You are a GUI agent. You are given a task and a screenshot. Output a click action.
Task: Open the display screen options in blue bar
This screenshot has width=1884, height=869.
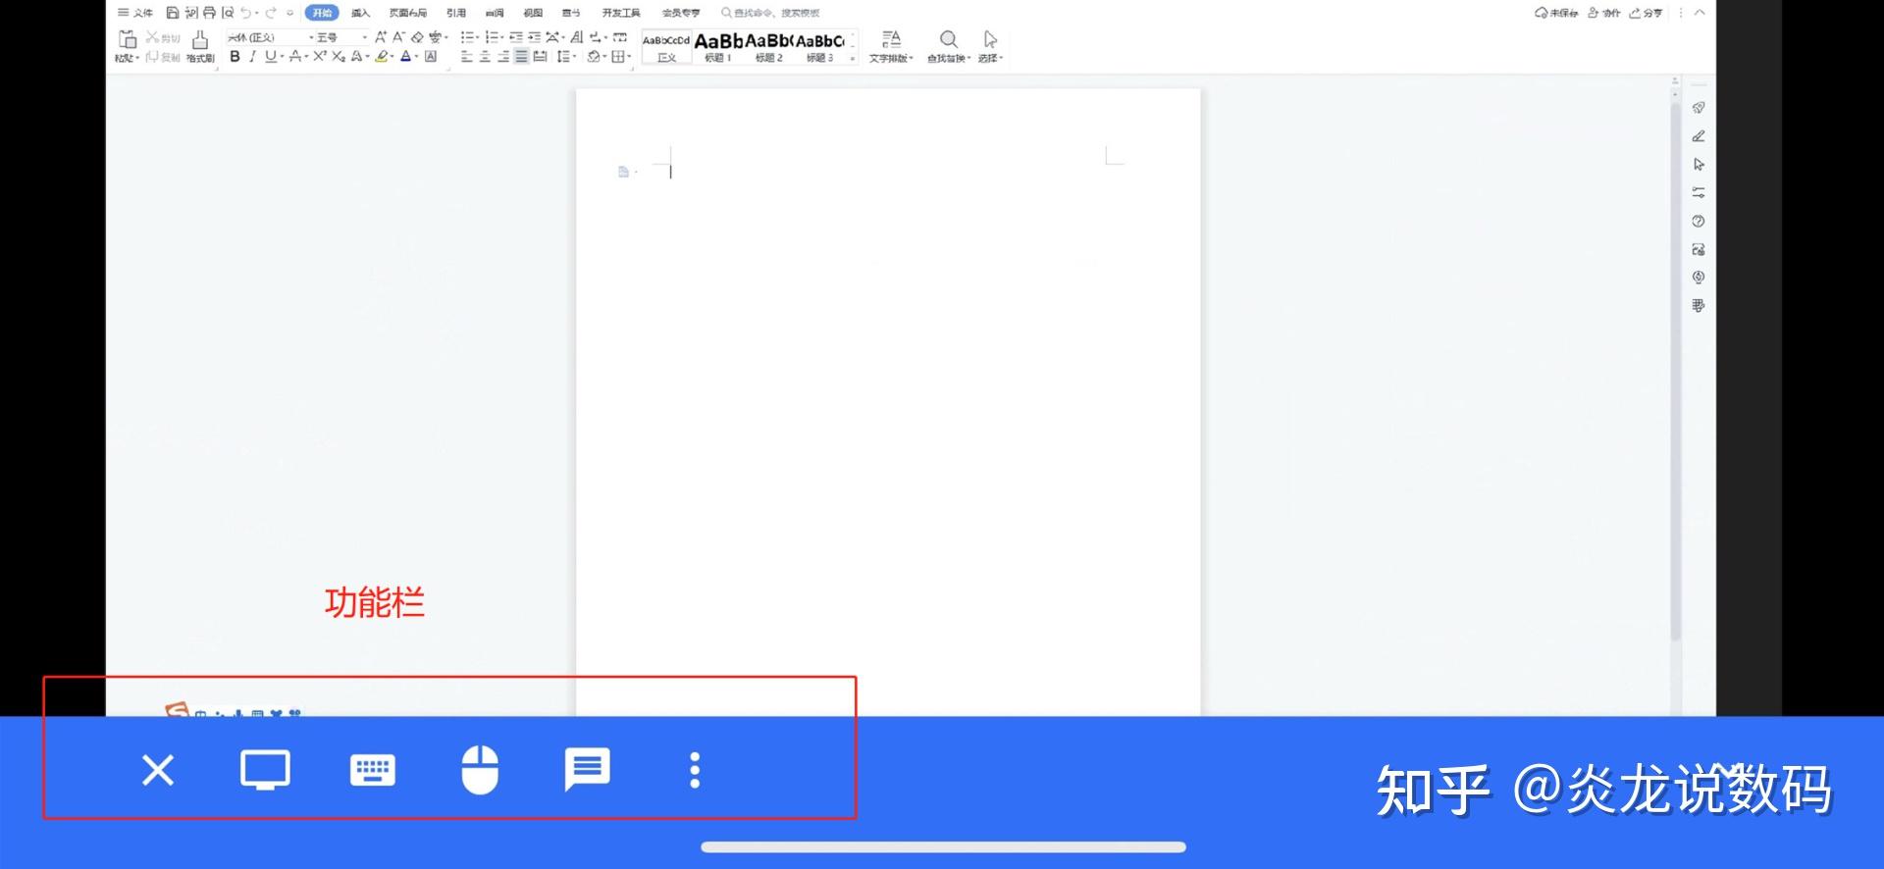(x=265, y=770)
